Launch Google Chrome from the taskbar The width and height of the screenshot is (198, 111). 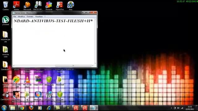point(22,108)
